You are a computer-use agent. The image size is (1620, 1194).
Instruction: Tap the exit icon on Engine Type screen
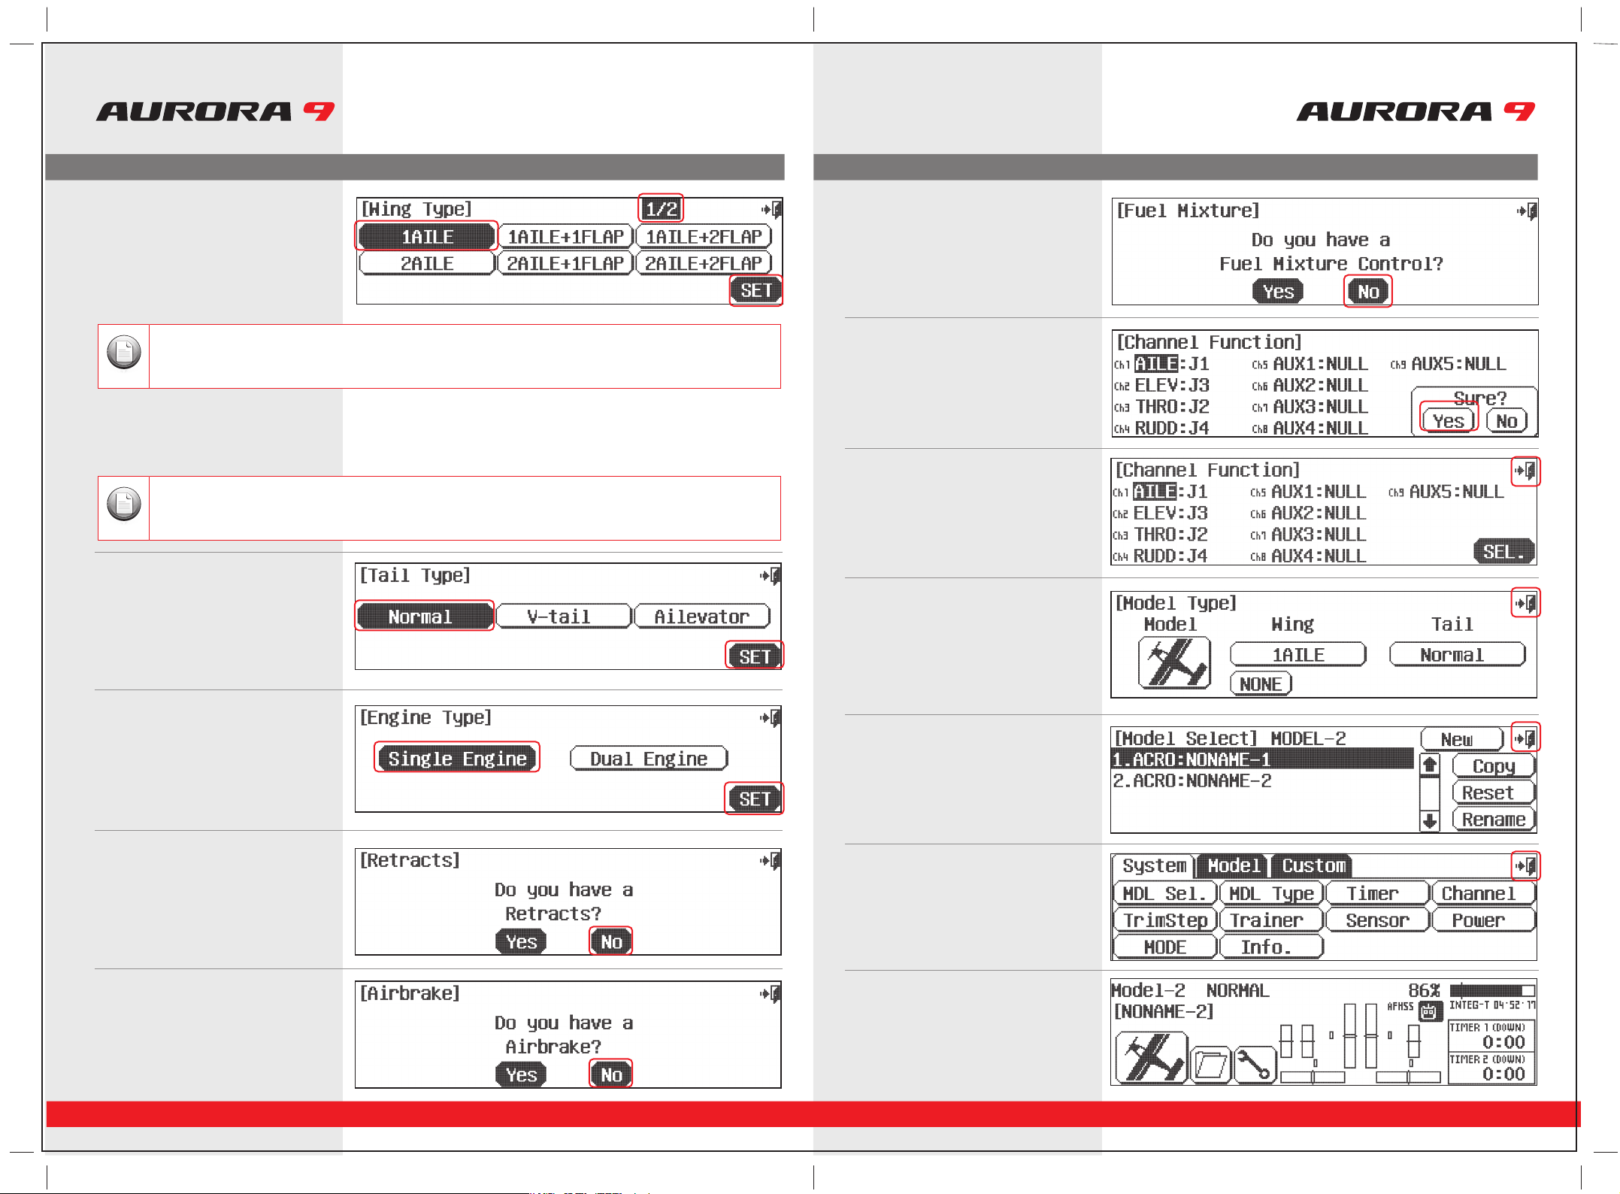click(771, 718)
